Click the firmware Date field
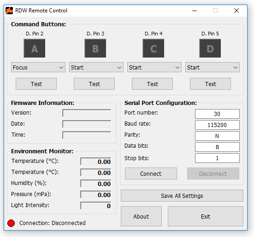The image size is (254, 237). tap(87, 124)
